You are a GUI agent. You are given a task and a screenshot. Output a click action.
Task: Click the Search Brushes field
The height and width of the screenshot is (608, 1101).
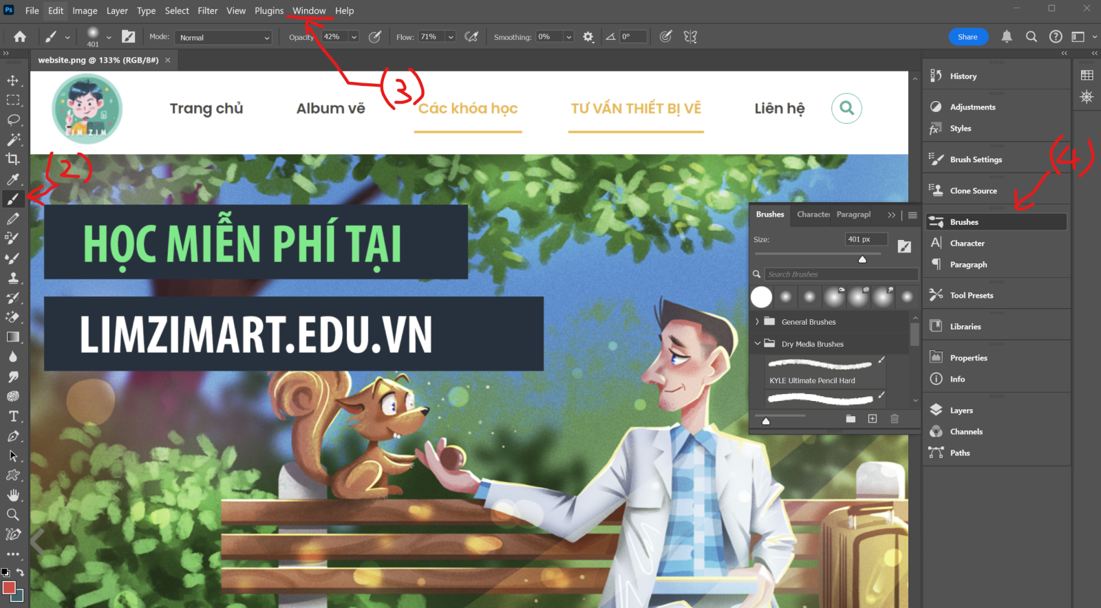841,274
